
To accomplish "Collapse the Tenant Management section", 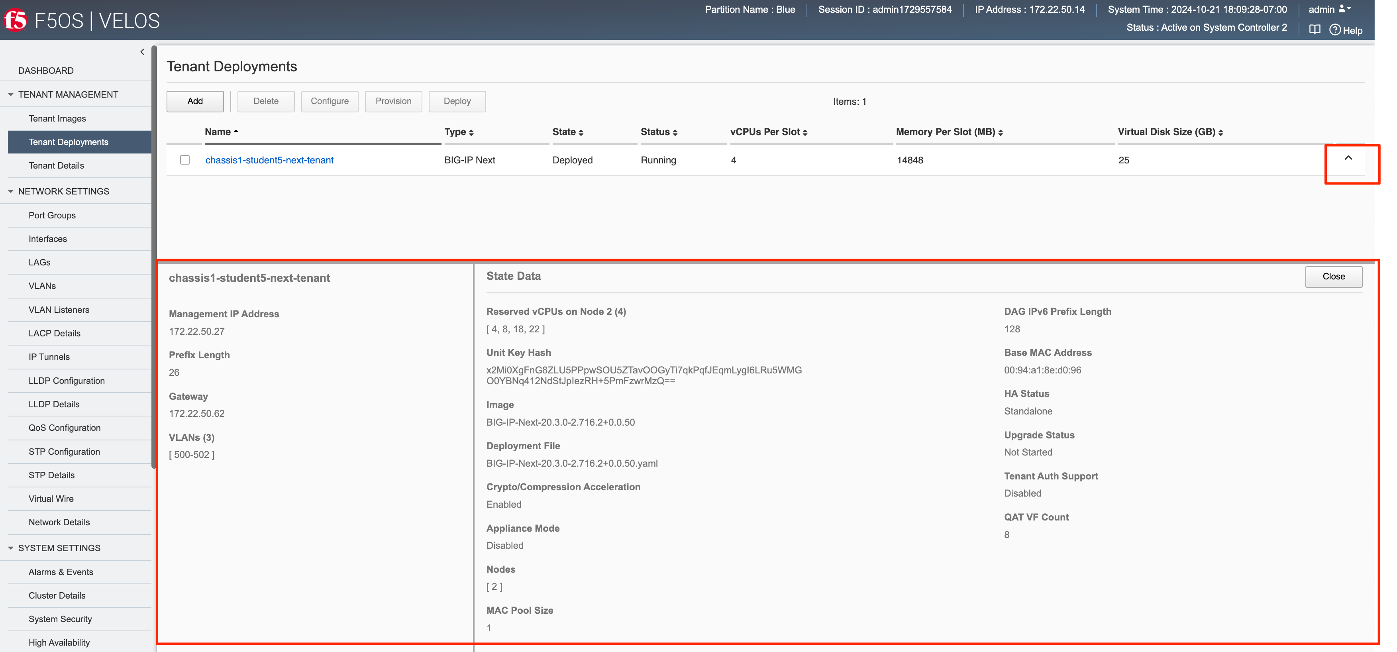I will (11, 94).
